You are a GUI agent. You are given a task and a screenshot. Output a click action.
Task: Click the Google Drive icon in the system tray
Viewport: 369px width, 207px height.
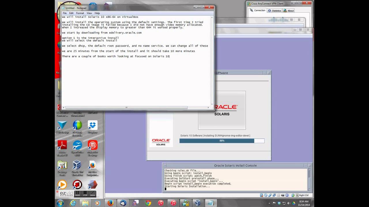(x=294, y=203)
